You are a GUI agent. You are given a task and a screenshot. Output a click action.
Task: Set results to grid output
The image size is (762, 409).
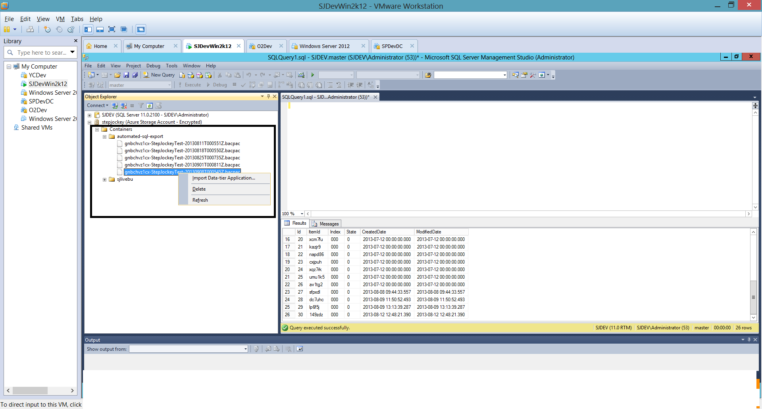pyautogui.click(x=310, y=85)
